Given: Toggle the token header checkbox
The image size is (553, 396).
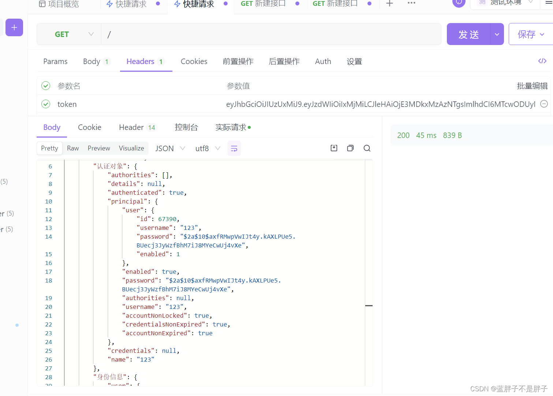Looking at the screenshot, I should [46, 104].
